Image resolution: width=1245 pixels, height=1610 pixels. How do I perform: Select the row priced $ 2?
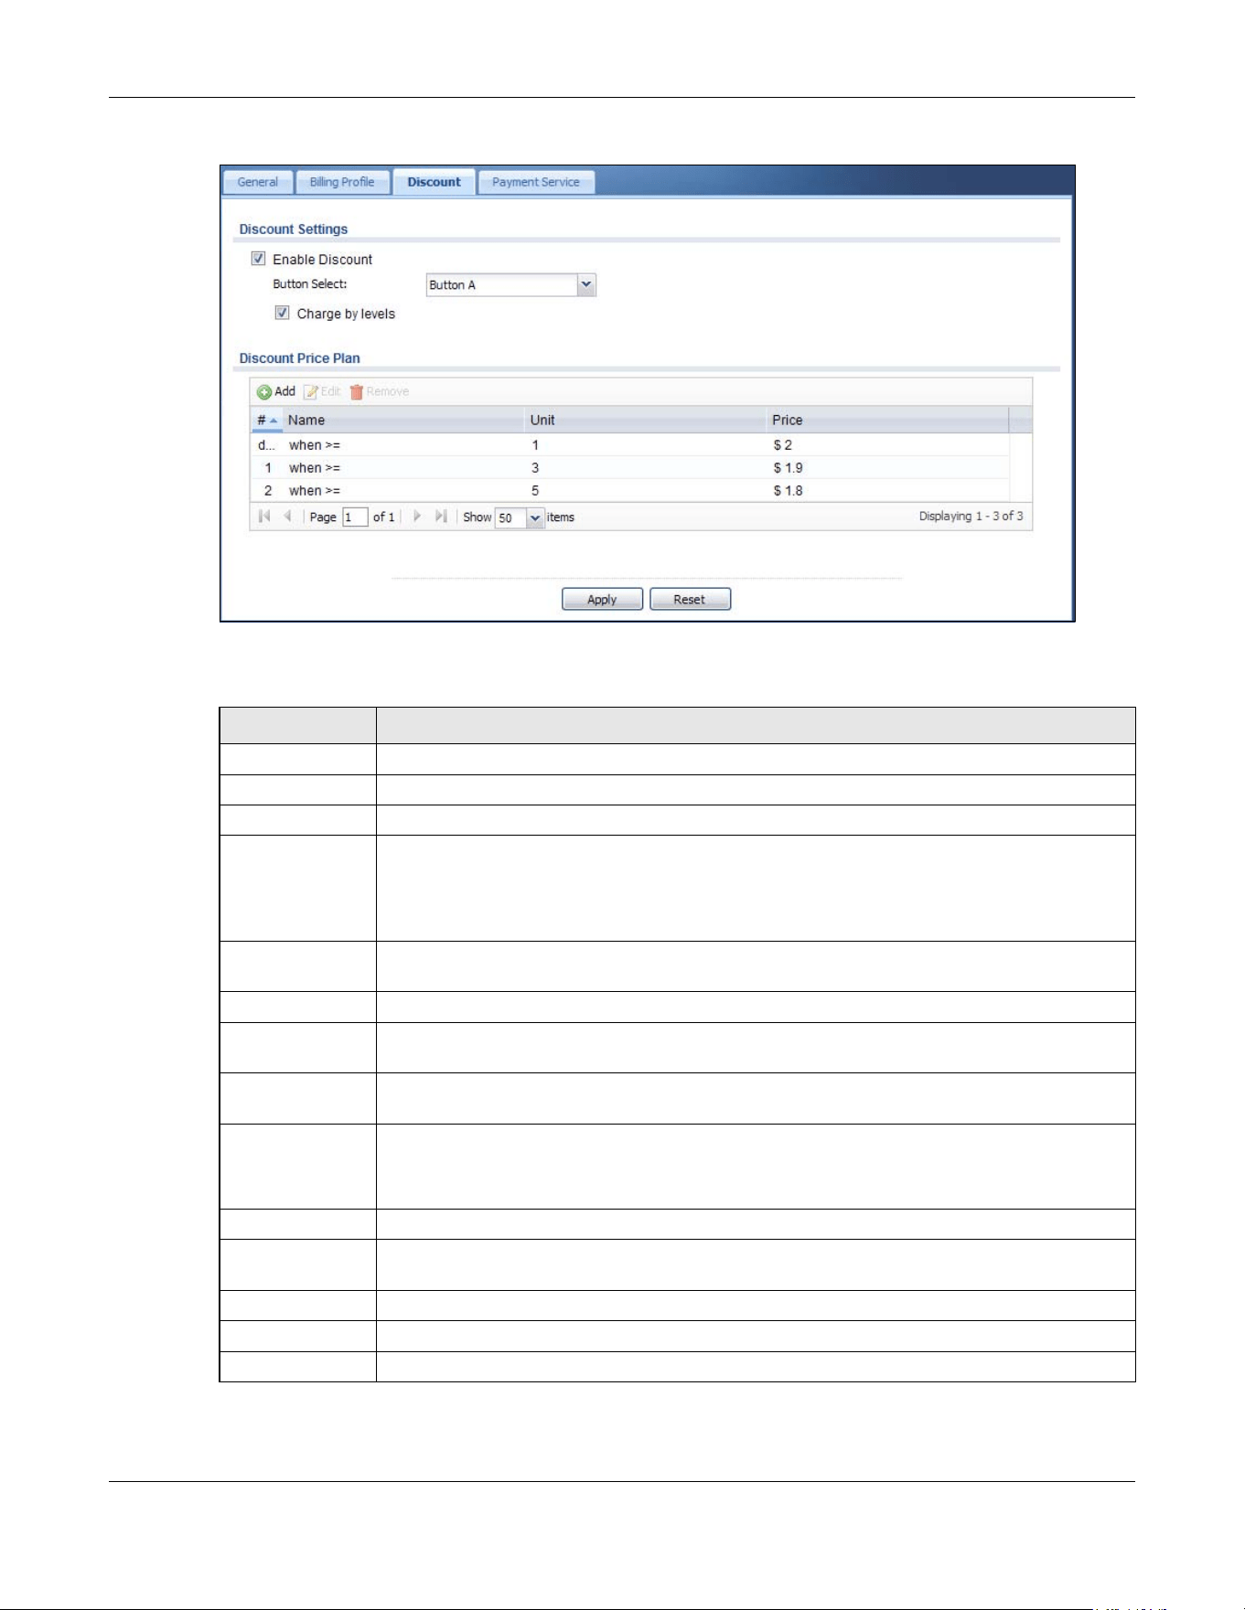click(630, 445)
